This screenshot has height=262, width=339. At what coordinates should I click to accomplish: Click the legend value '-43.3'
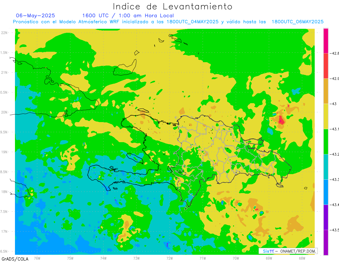pos(334,179)
